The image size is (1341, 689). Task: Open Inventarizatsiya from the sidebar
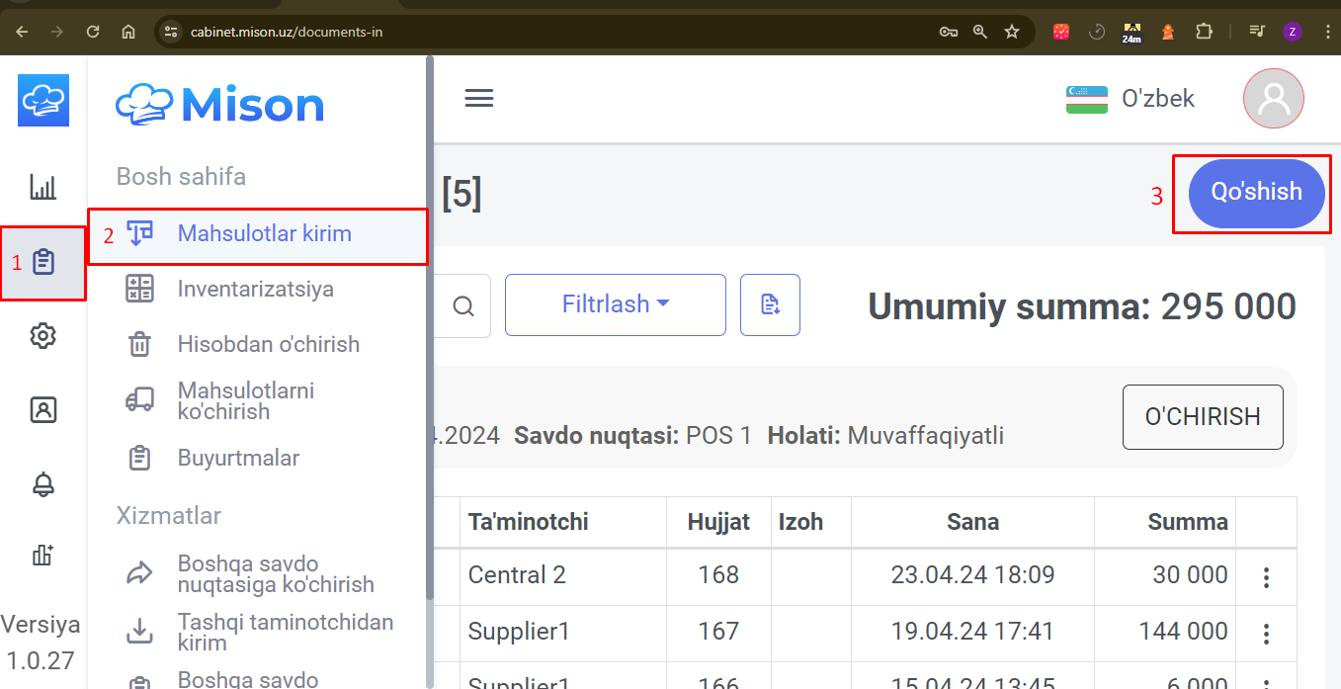coord(256,290)
